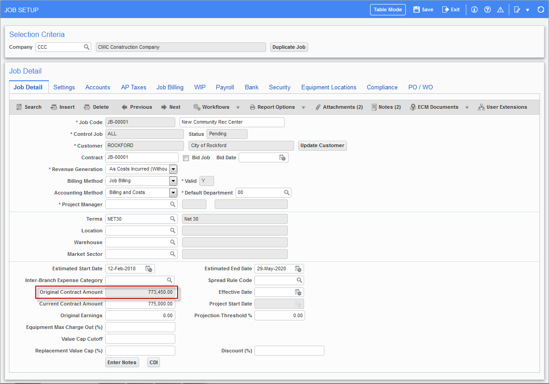Viewport: 549px width, 384px height.
Task: Click the User Extensions icon
Action: pos(482,107)
